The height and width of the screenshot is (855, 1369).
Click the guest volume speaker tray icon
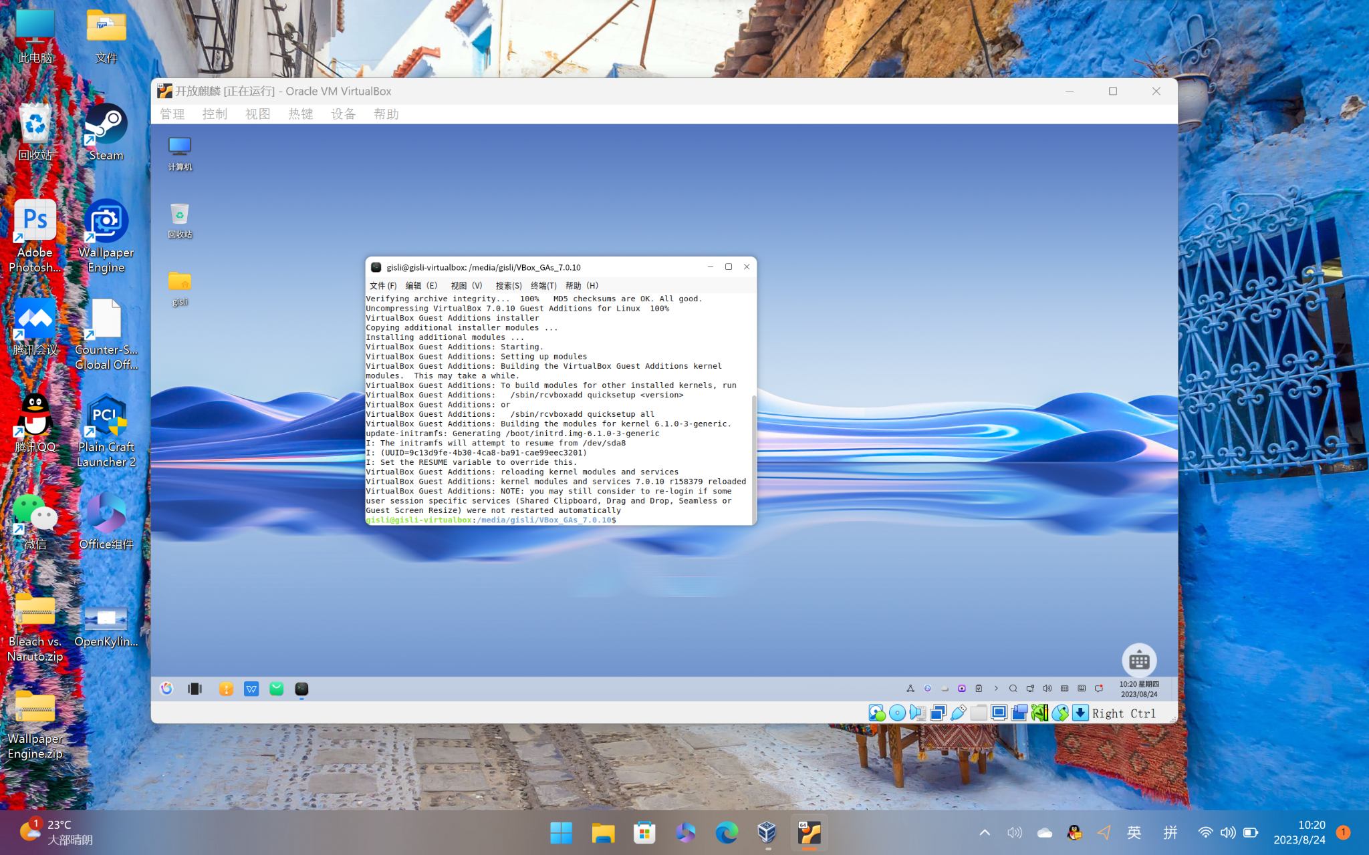tap(1047, 689)
